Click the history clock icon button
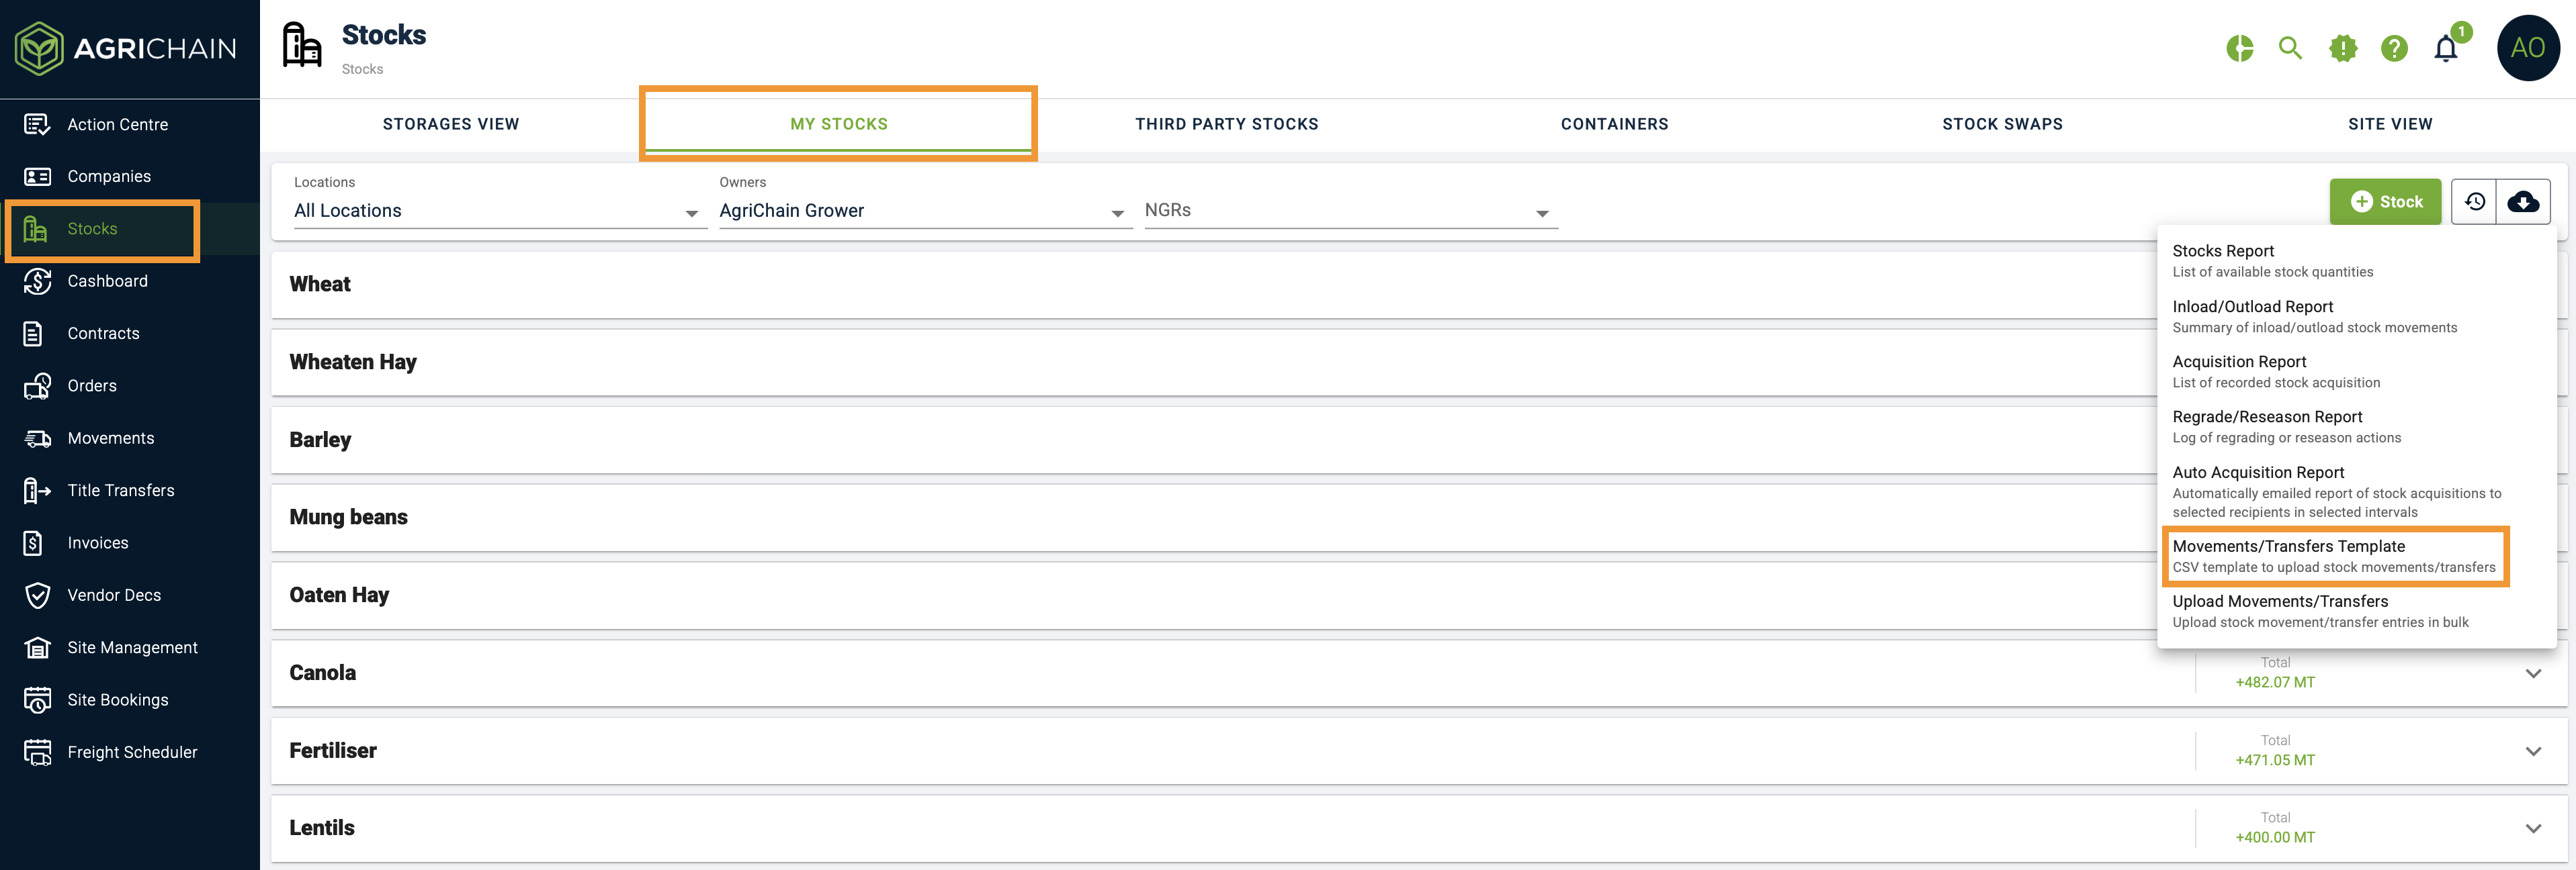The height and width of the screenshot is (870, 2576). click(x=2474, y=202)
